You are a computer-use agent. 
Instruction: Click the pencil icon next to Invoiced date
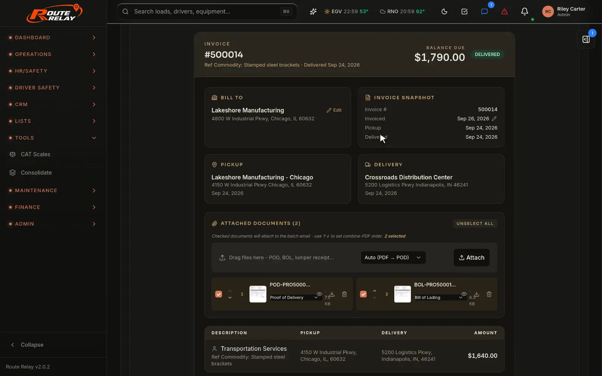(494, 118)
